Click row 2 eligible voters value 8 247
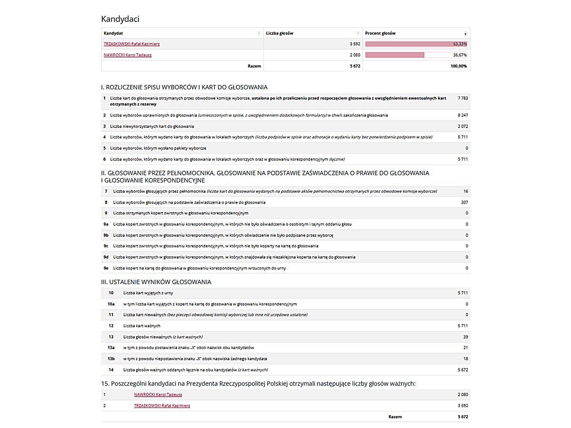 pos(463,116)
